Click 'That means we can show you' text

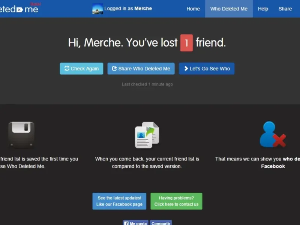(248, 159)
